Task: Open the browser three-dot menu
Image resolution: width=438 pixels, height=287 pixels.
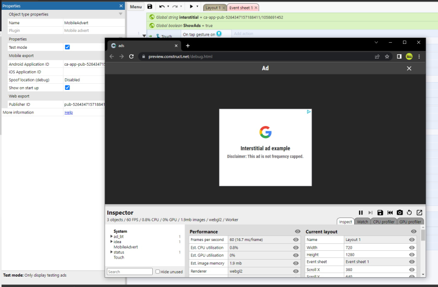Action: pos(419,56)
